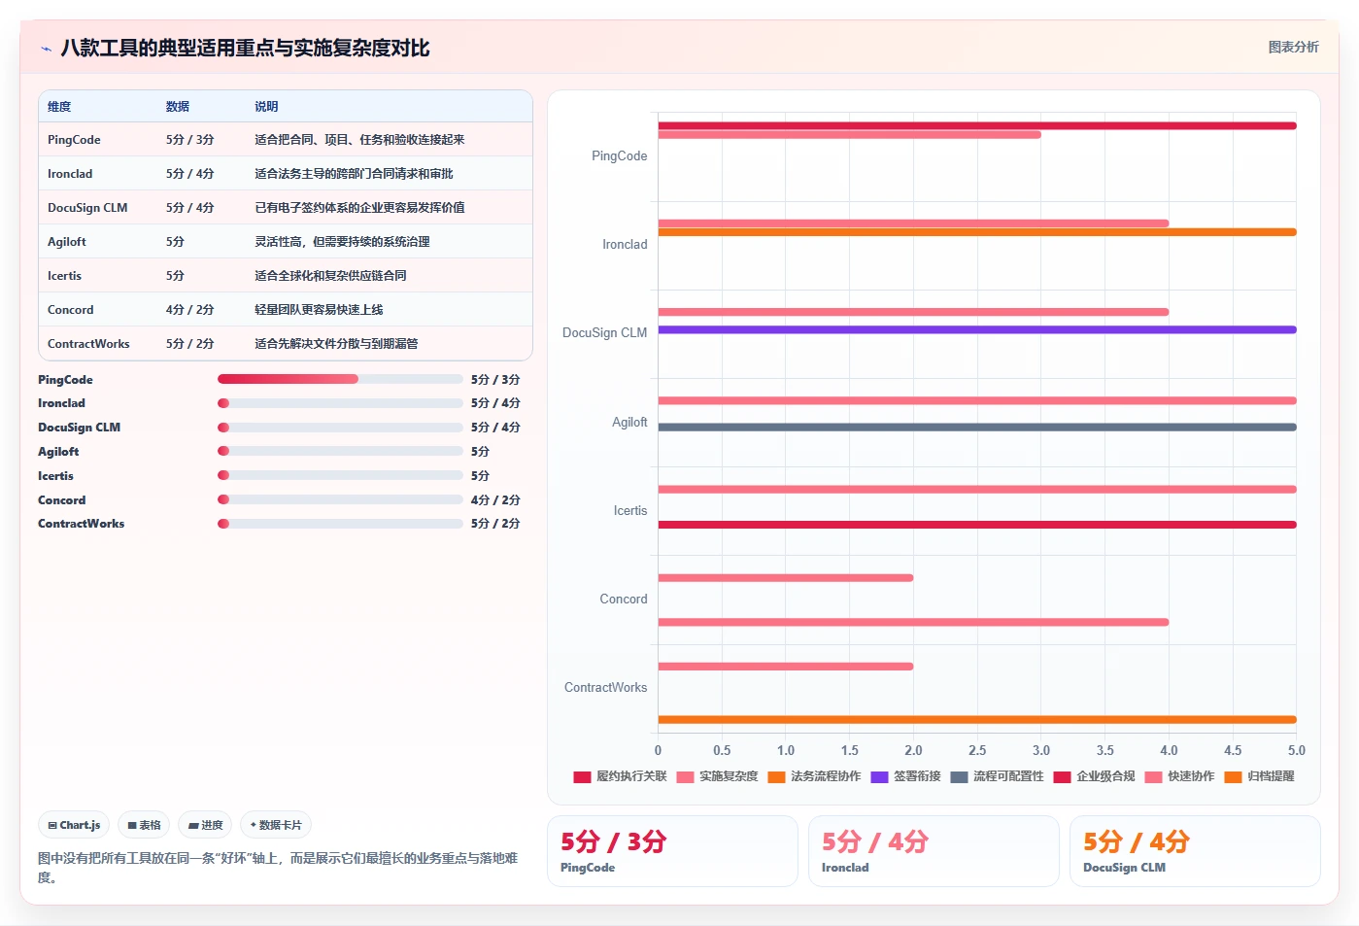This screenshot has height=926, width=1359.
Task: Select the 数据卡片 tag chip
Action: coord(276,825)
